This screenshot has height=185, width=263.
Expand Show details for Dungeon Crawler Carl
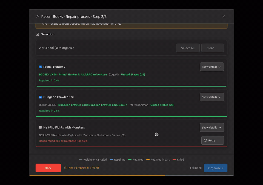(x=212, y=97)
